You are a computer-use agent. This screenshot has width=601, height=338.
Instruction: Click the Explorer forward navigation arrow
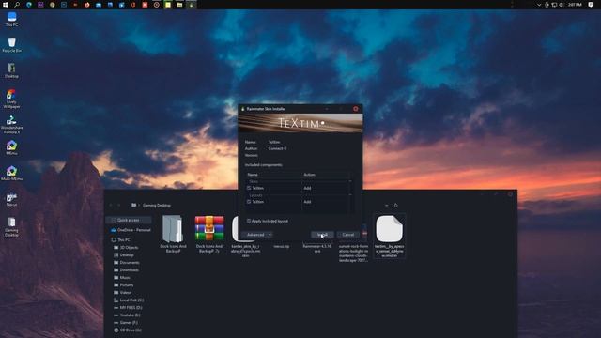(119, 206)
